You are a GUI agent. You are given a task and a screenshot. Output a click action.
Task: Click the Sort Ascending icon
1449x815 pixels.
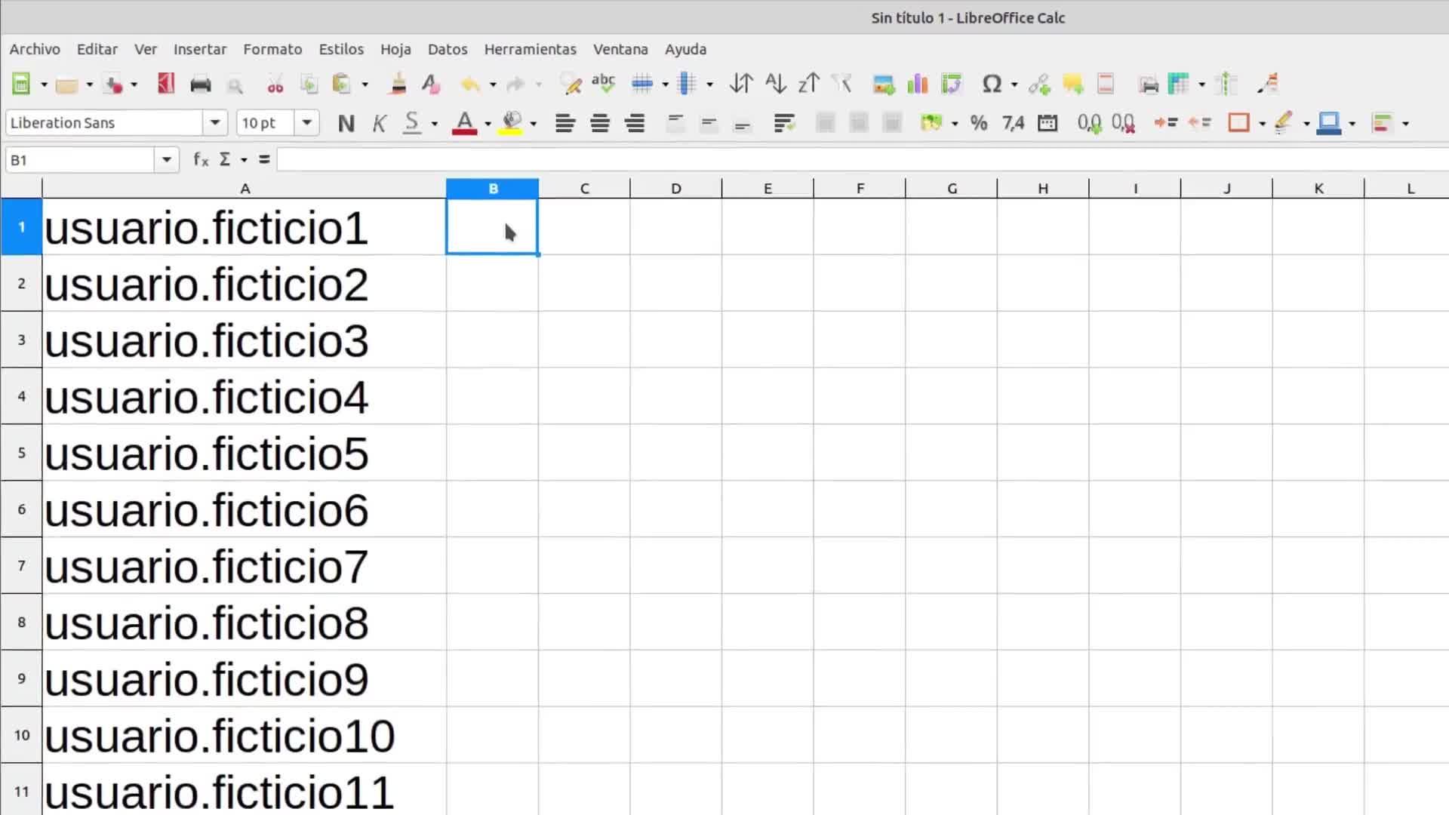[x=775, y=84]
